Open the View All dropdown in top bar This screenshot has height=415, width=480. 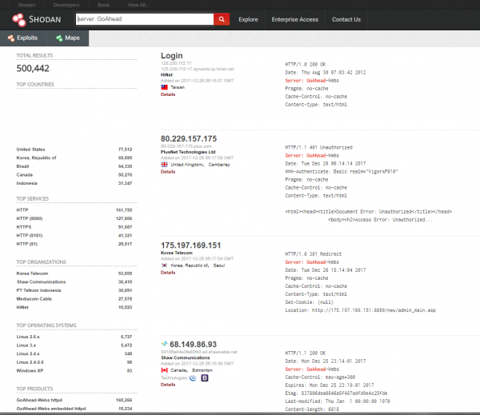(139, 4)
